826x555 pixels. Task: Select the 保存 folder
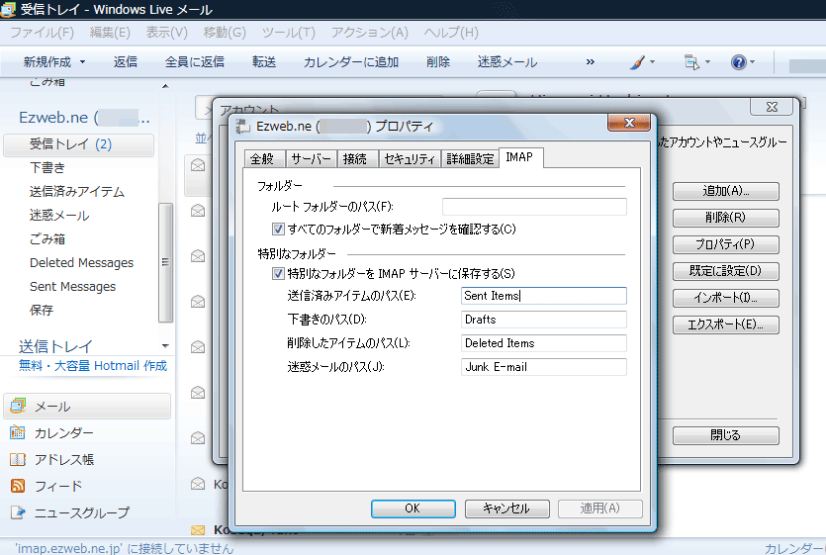[42, 311]
